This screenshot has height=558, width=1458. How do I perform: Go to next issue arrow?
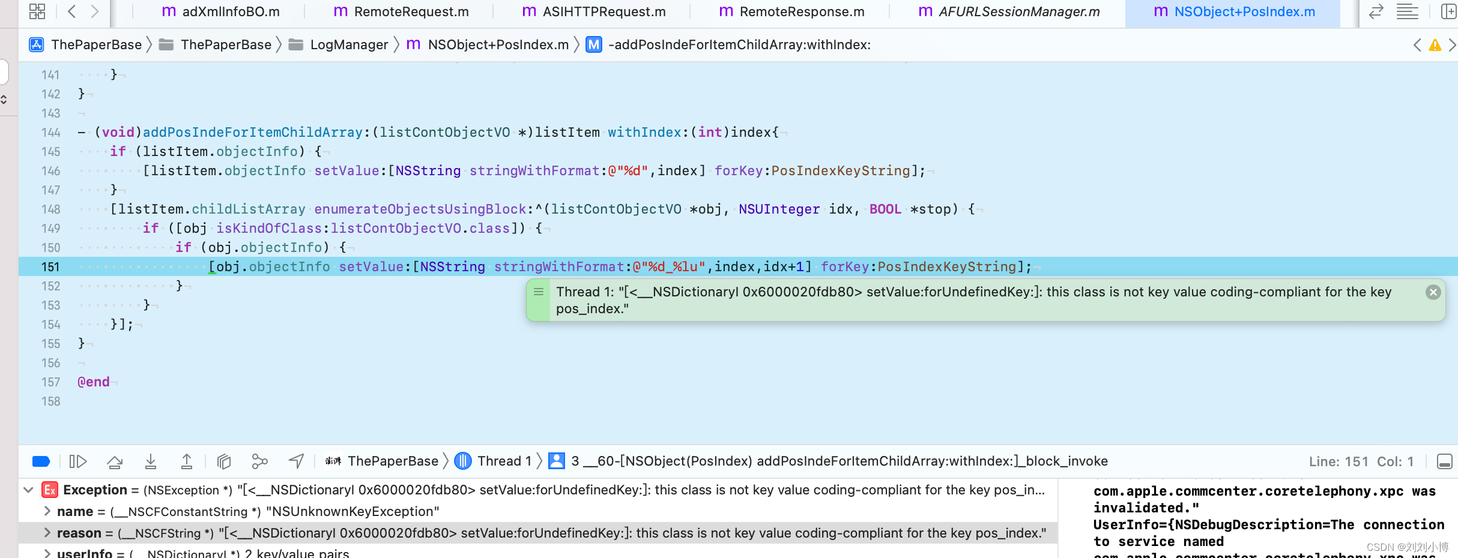(1452, 45)
